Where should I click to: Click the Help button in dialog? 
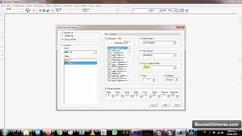[x=165, y=105]
